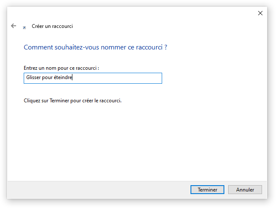
Task: Click the small shortcut wizard icon
Action: coord(25,27)
